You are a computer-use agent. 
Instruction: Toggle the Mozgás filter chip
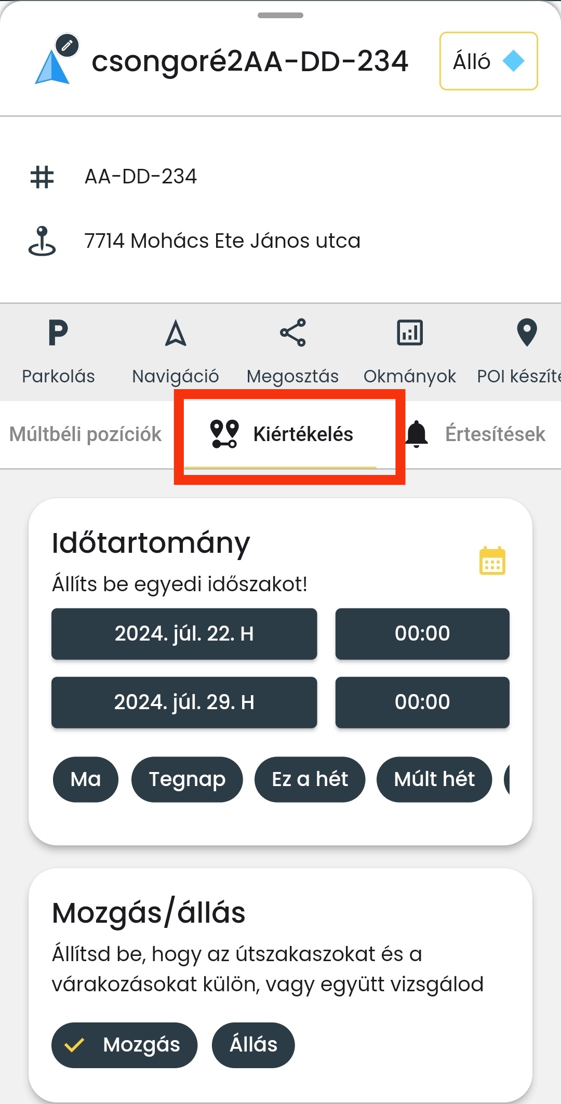125,1045
